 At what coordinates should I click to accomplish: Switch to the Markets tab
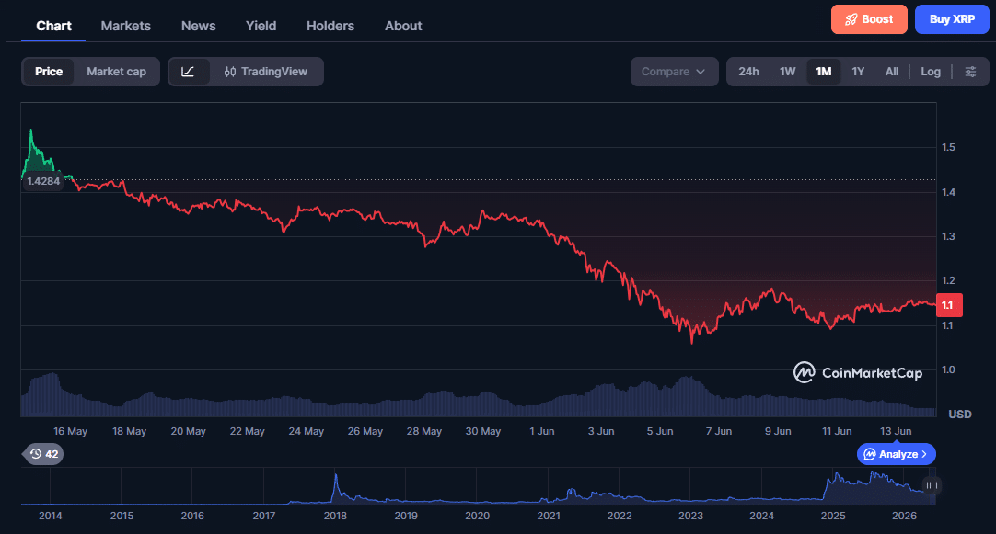(126, 26)
